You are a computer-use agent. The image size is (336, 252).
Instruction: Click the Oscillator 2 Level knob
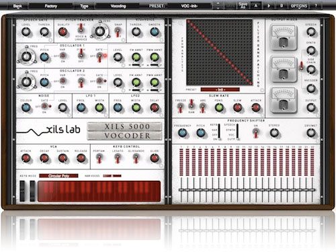tap(118, 83)
